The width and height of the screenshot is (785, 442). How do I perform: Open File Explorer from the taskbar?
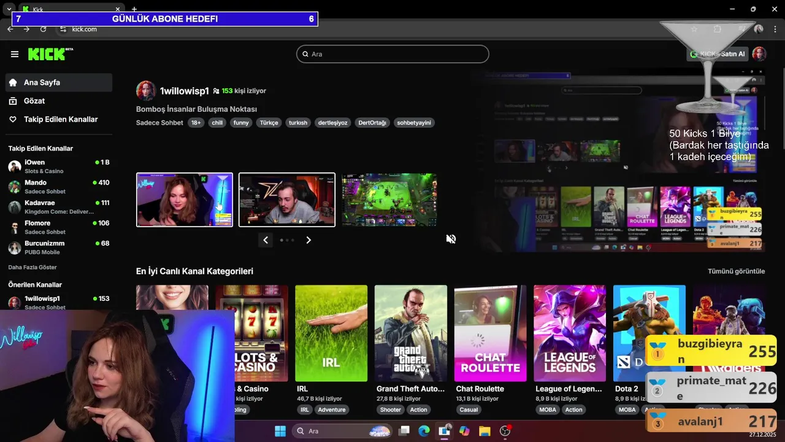(484, 431)
